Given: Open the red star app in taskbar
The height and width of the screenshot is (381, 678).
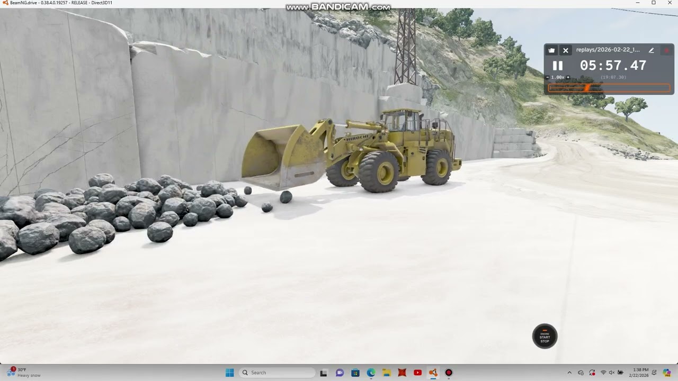Looking at the screenshot, I should point(402,373).
